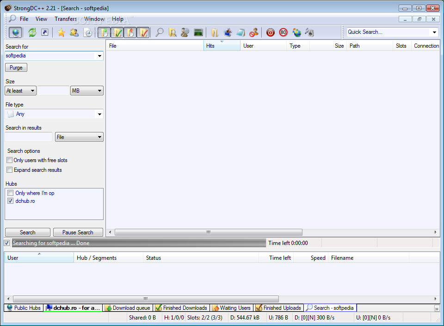Click the Settings computer icon in toolbar
444x326 pixels.
click(x=228, y=32)
